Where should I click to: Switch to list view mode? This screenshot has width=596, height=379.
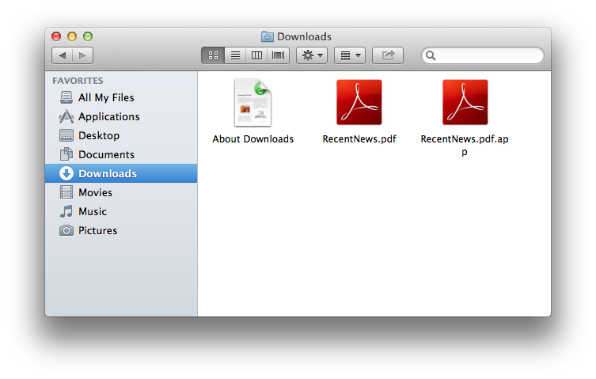coord(235,55)
